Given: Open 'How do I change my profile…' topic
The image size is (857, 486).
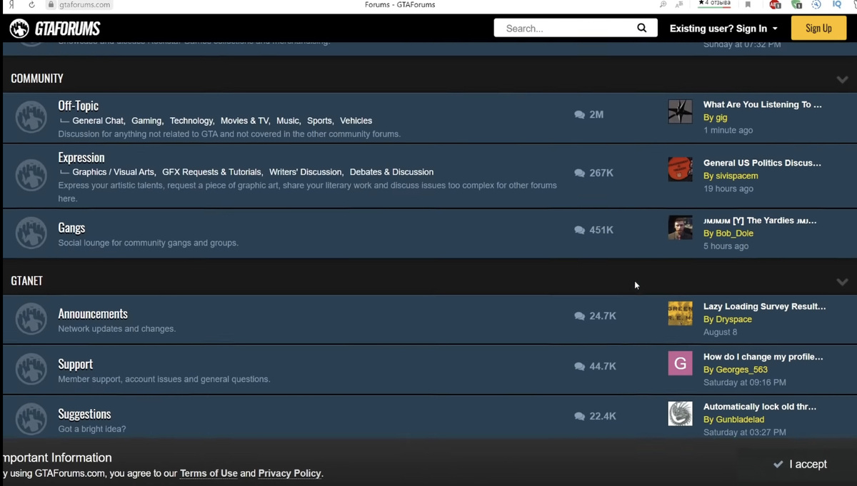Looking at the screenshot, I should coord(763,357).
